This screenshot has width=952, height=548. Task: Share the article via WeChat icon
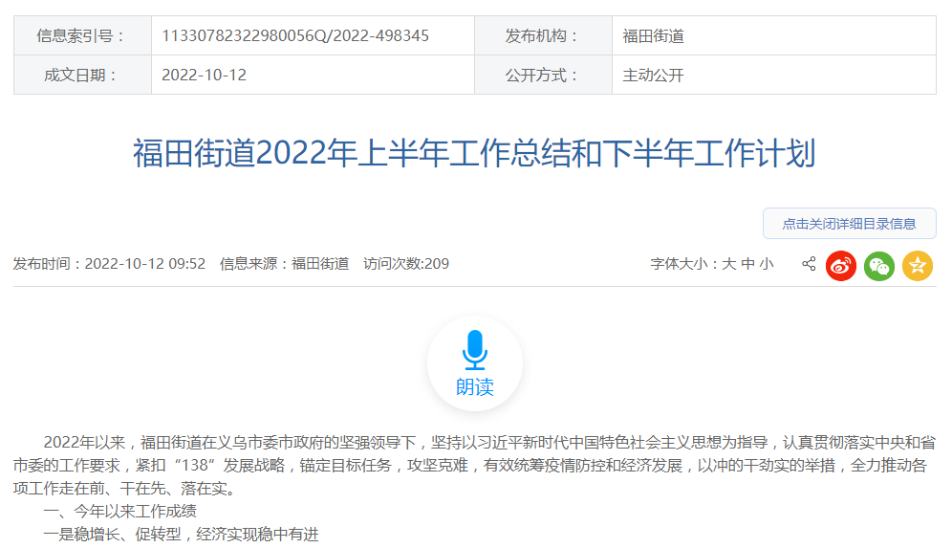(x=879, y=265)
